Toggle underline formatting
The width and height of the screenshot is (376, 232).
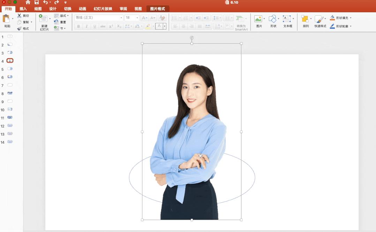click(94, 26)
